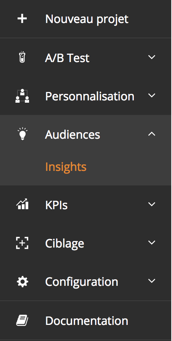The width and height of the screenshot is (172, 341).
Task: Expand the A/B Test section chevron
Action: tap(152, 57)
